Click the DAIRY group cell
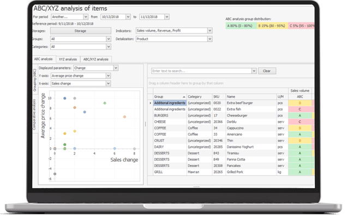347x216 pixels. (x=170, y=147)
